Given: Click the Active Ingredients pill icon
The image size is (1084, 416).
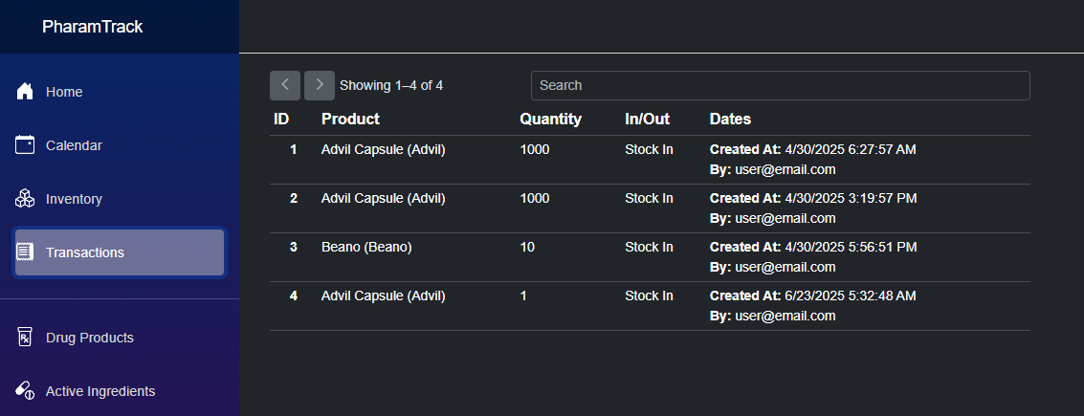Looking at the screenshot, I should pos(26,391).
